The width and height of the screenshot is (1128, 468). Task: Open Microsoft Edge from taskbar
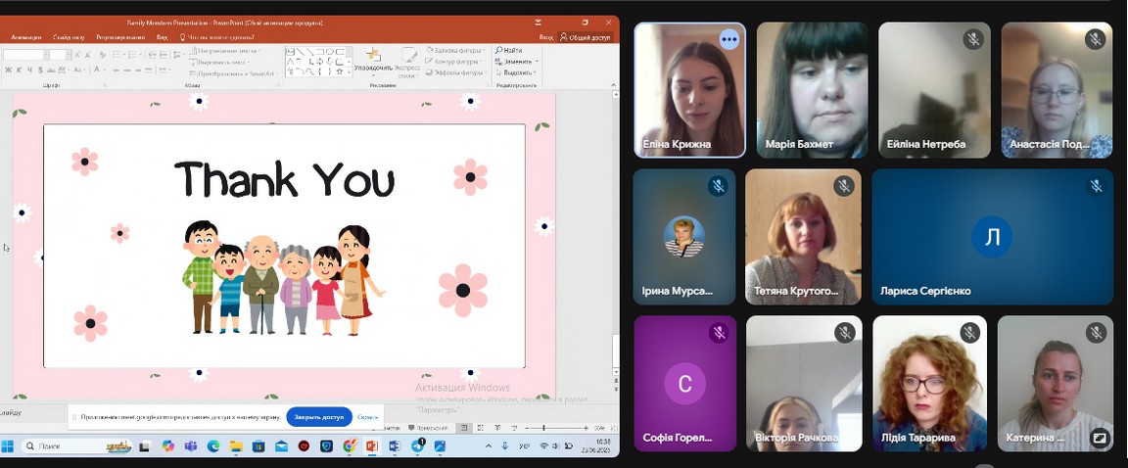[212, 446]
